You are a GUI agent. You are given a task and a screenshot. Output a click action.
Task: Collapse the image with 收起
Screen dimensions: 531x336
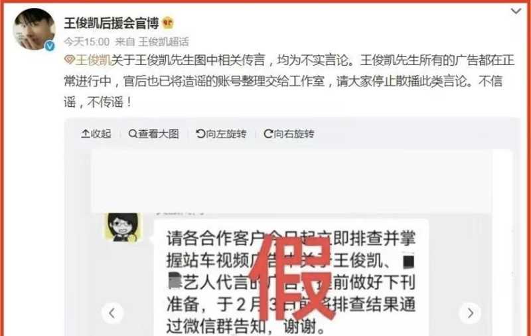pos(96,133)
